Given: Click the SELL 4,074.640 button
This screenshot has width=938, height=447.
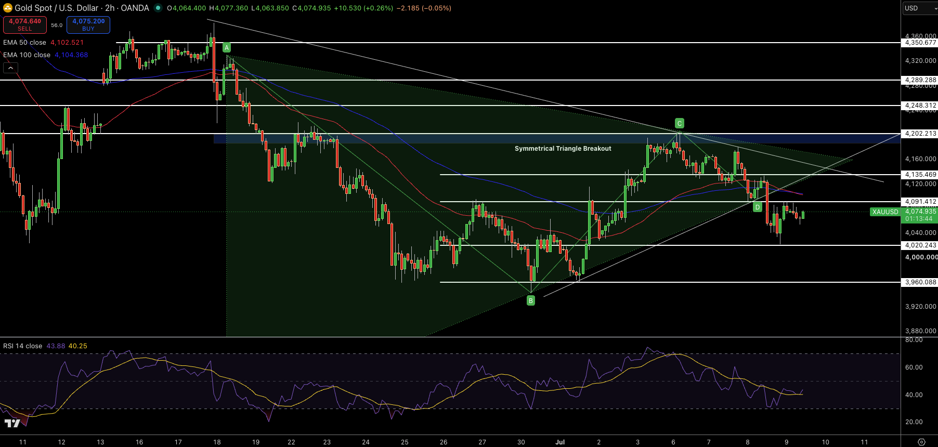Looking at the screenshot, I should click(x=25, y=24).
